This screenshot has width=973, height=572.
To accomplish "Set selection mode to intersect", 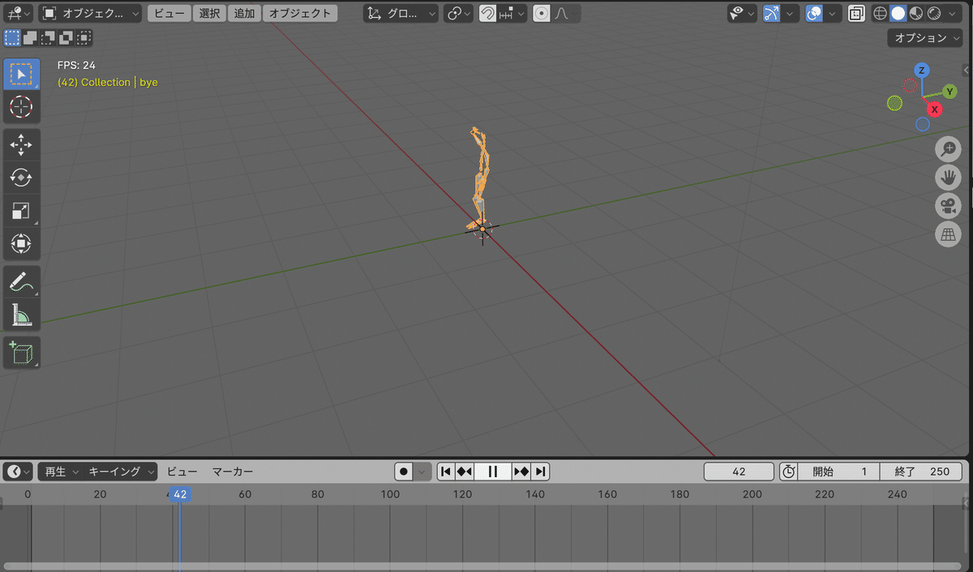I will pyautogui.click(x=84, y=37).
